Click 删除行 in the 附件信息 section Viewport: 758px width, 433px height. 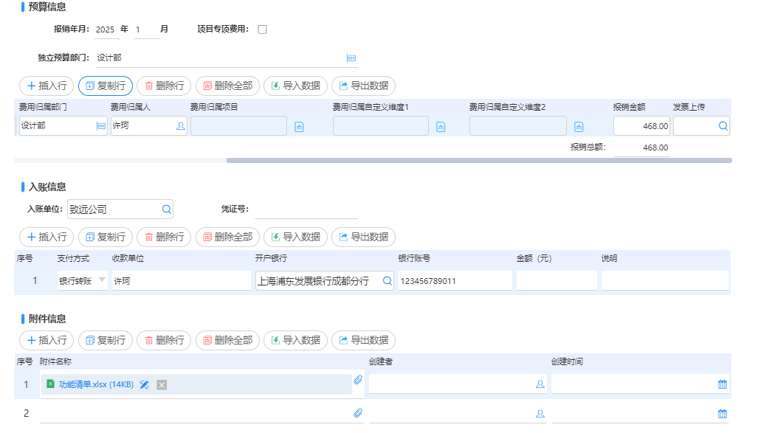164,340
